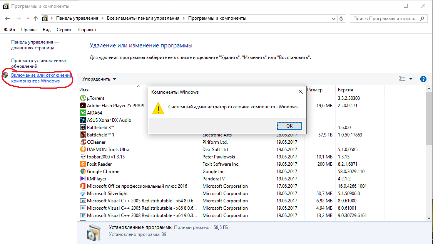Open the Правка menu
433x244 pixels.
coord(29,30)
